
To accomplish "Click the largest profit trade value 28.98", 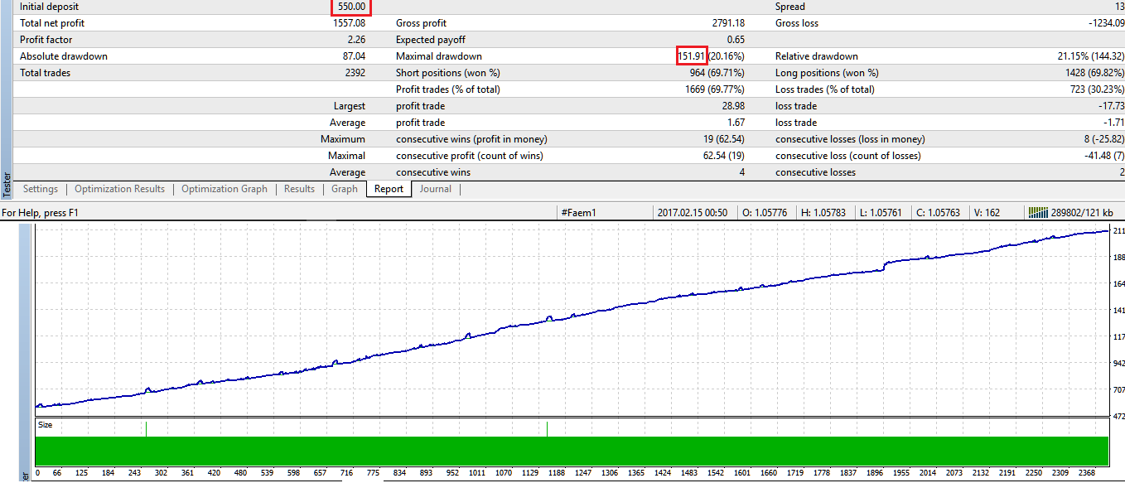I will pos(734,106).
